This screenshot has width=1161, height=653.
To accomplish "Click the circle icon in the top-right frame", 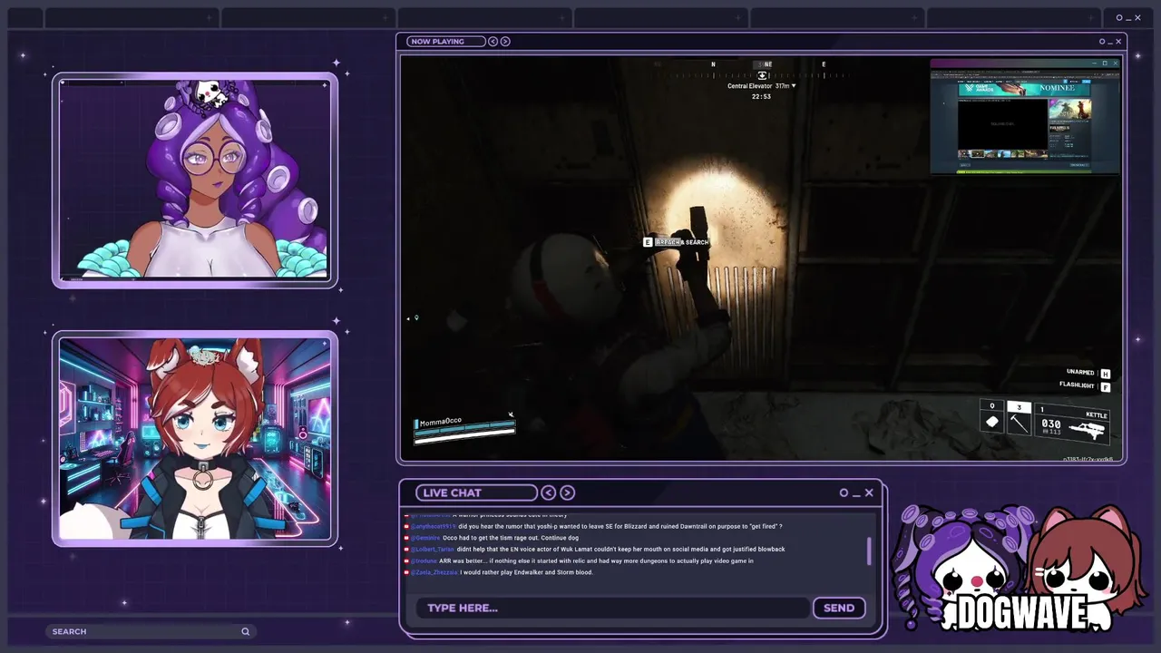I will (x=1119, y=17).
